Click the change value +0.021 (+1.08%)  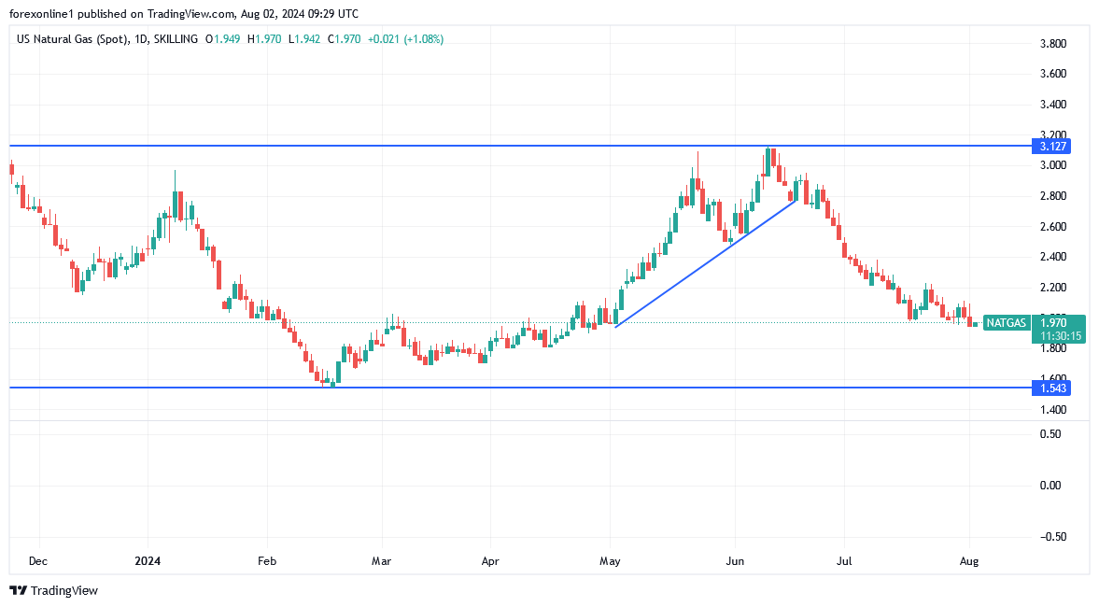pos(405,39)
